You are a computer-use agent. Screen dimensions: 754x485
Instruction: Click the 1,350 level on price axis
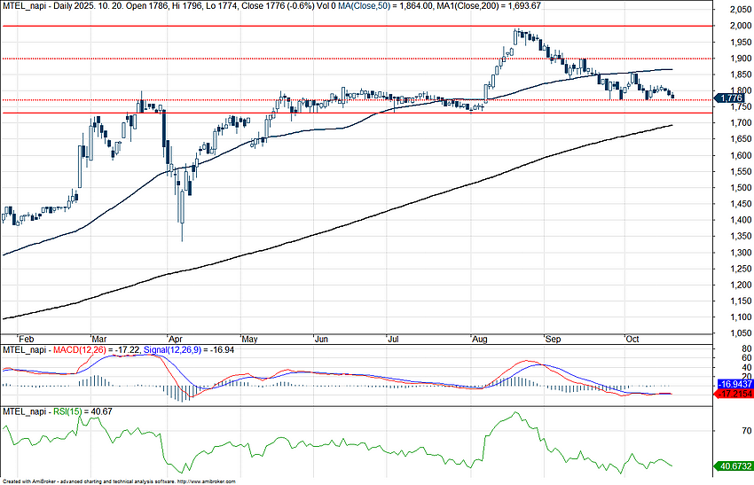click(735, 237)
